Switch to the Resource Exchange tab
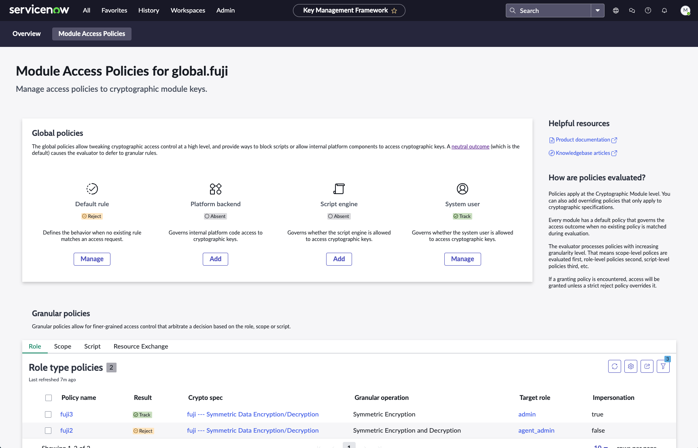Image resolution: width=698 pixels, height=448 pixels. point(141,347)
